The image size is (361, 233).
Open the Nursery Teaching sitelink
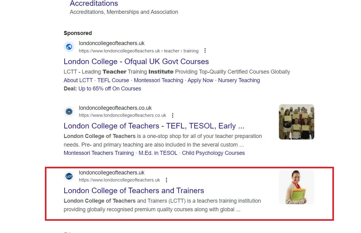click(x=239, y=80)
